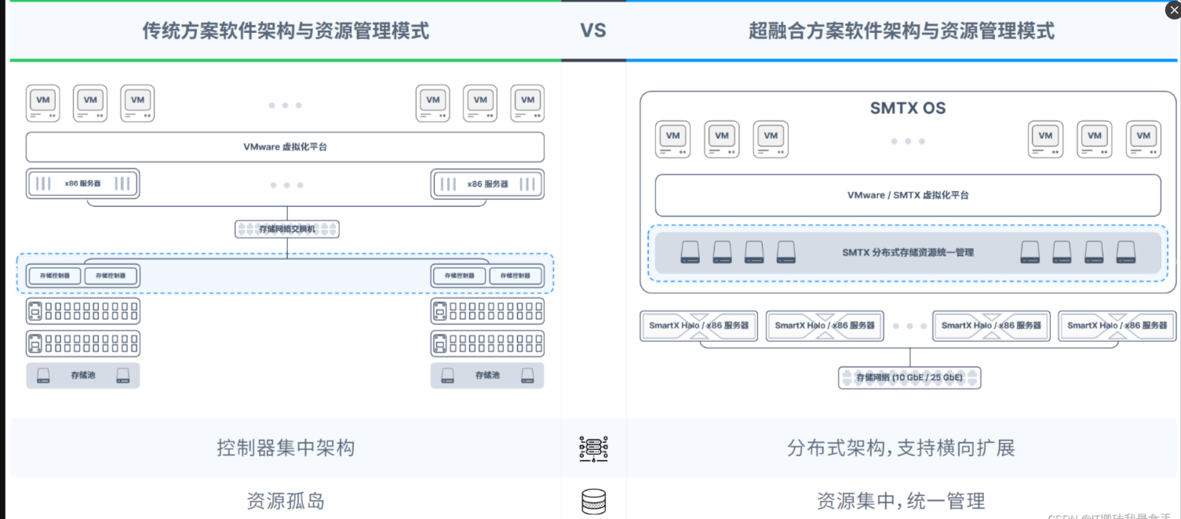Select the "存储网络 (10 GbE / 25 GbE)" box

tap(909, 377)
